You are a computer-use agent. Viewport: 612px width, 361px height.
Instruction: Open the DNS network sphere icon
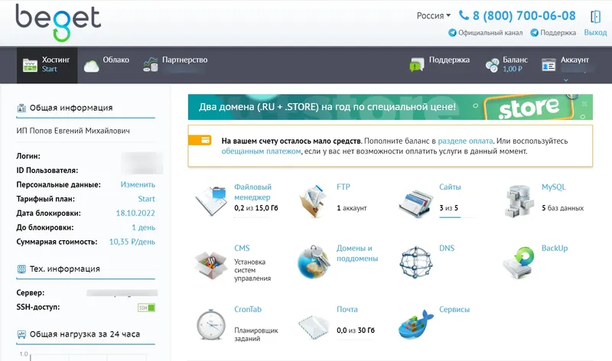tap(416, 262)
